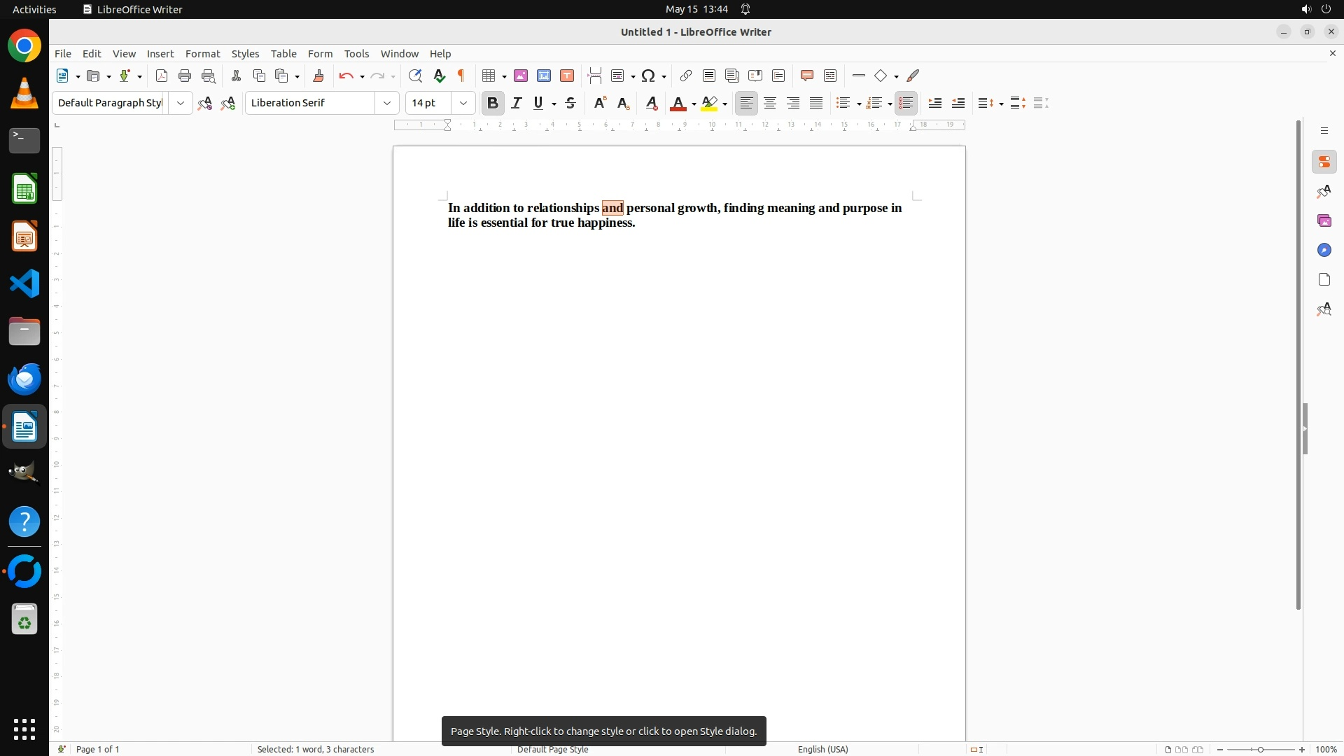Click the Insert Image icon
1344x756 pixels.
pos(521,76)
